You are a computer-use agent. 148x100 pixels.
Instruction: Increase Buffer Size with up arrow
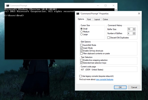click(x=134, y=28)
